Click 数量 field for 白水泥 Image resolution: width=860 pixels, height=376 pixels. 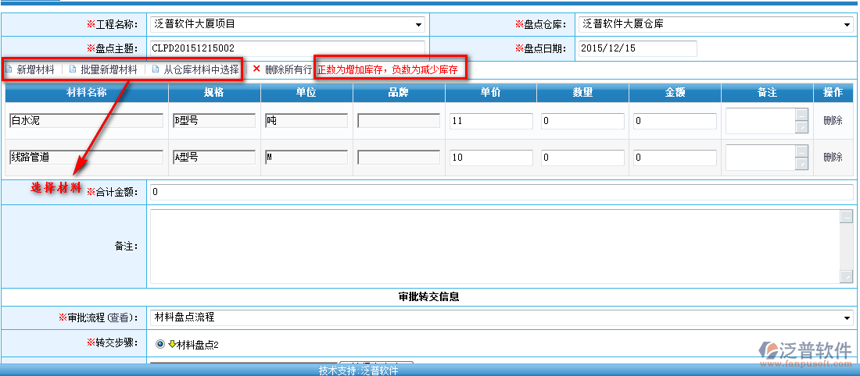[x=582, y=121]
